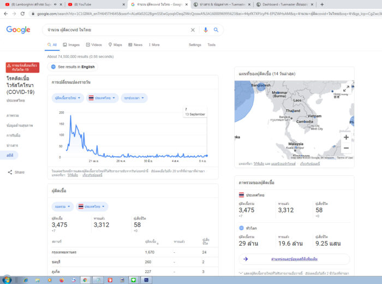Screen dimensions: 382x284
Task: Switch to the News search tab
Action: point(135,45)
